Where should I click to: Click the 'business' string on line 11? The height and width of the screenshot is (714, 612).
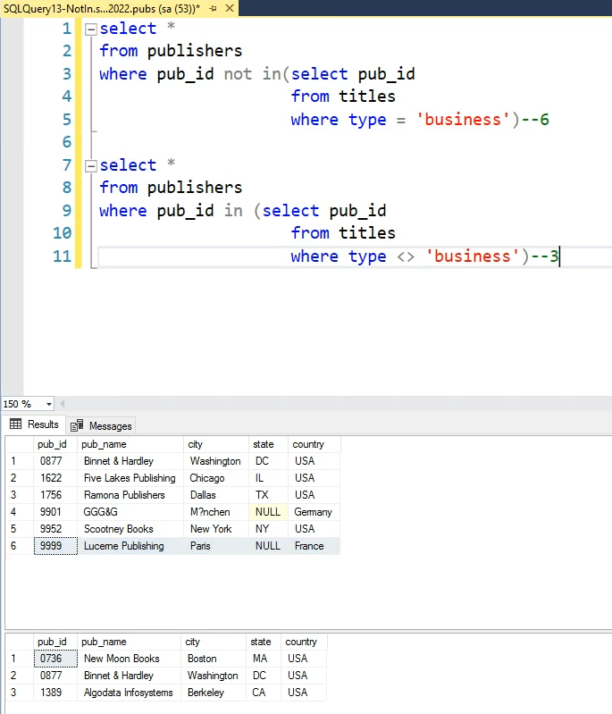tap(473, 256)
